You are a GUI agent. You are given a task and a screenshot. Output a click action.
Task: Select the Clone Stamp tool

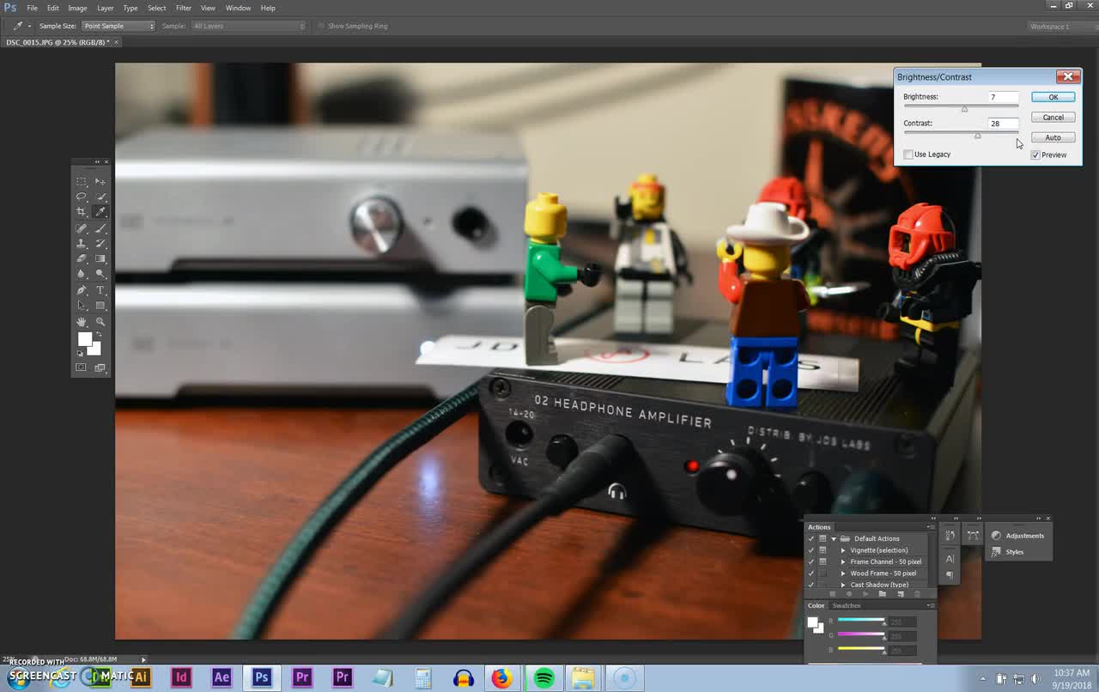(82, 244)
